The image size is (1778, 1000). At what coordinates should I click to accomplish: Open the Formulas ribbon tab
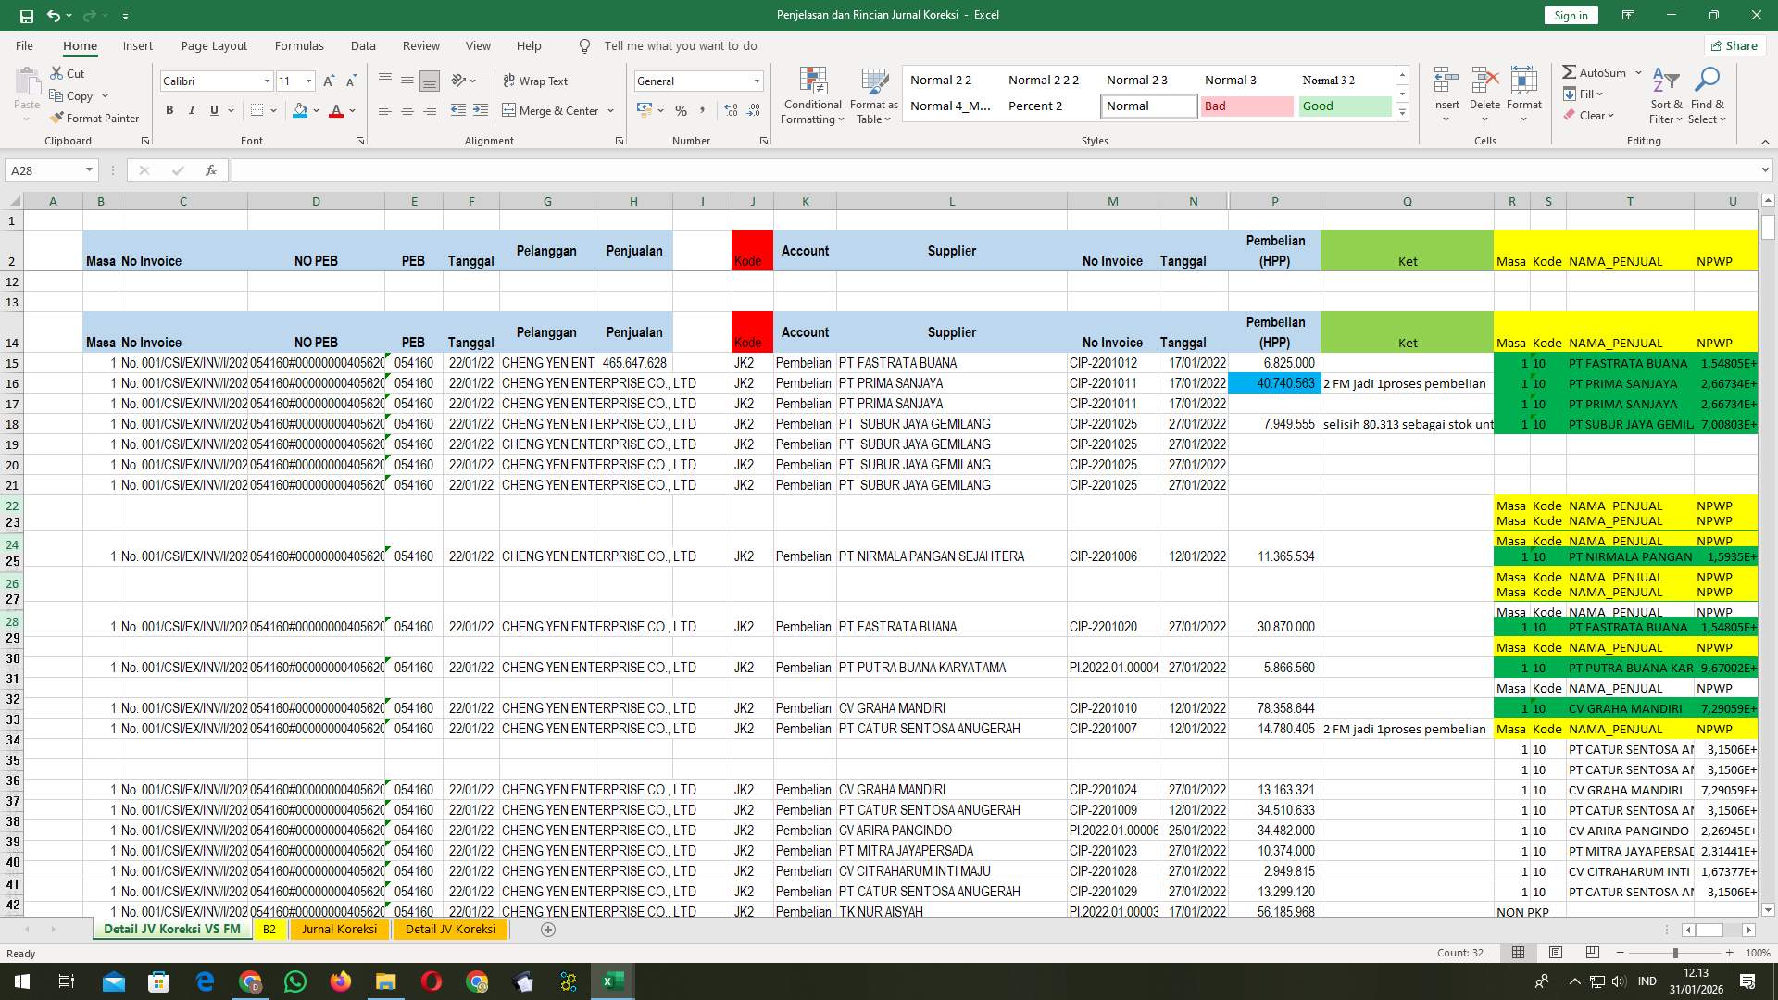tap(299, 45)
